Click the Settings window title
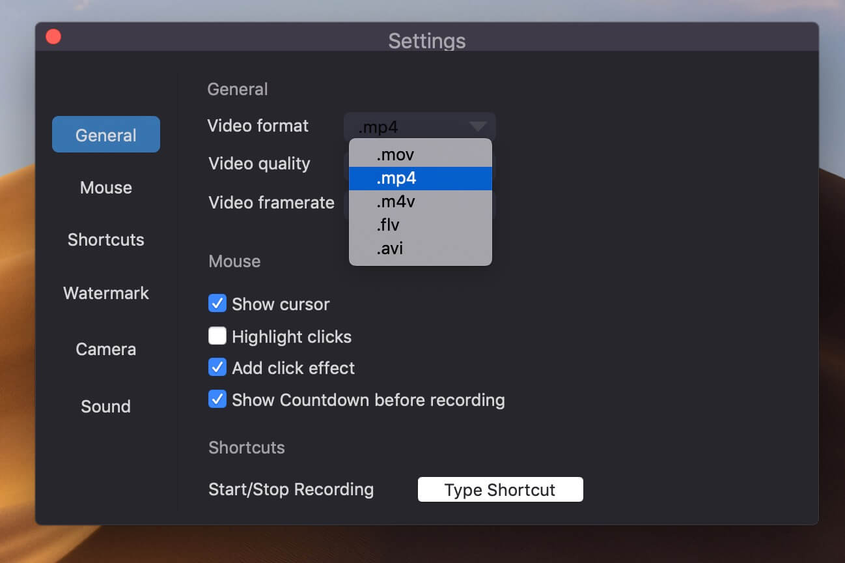Screen dimensions: 845x563 pyautogui.click(x=427, y=41)
